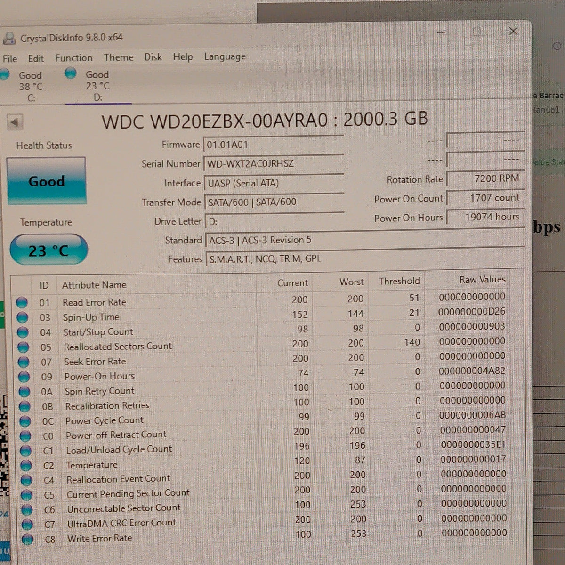Click the 23 °C temperature button

pyautogui.click(x=48, y=250)
